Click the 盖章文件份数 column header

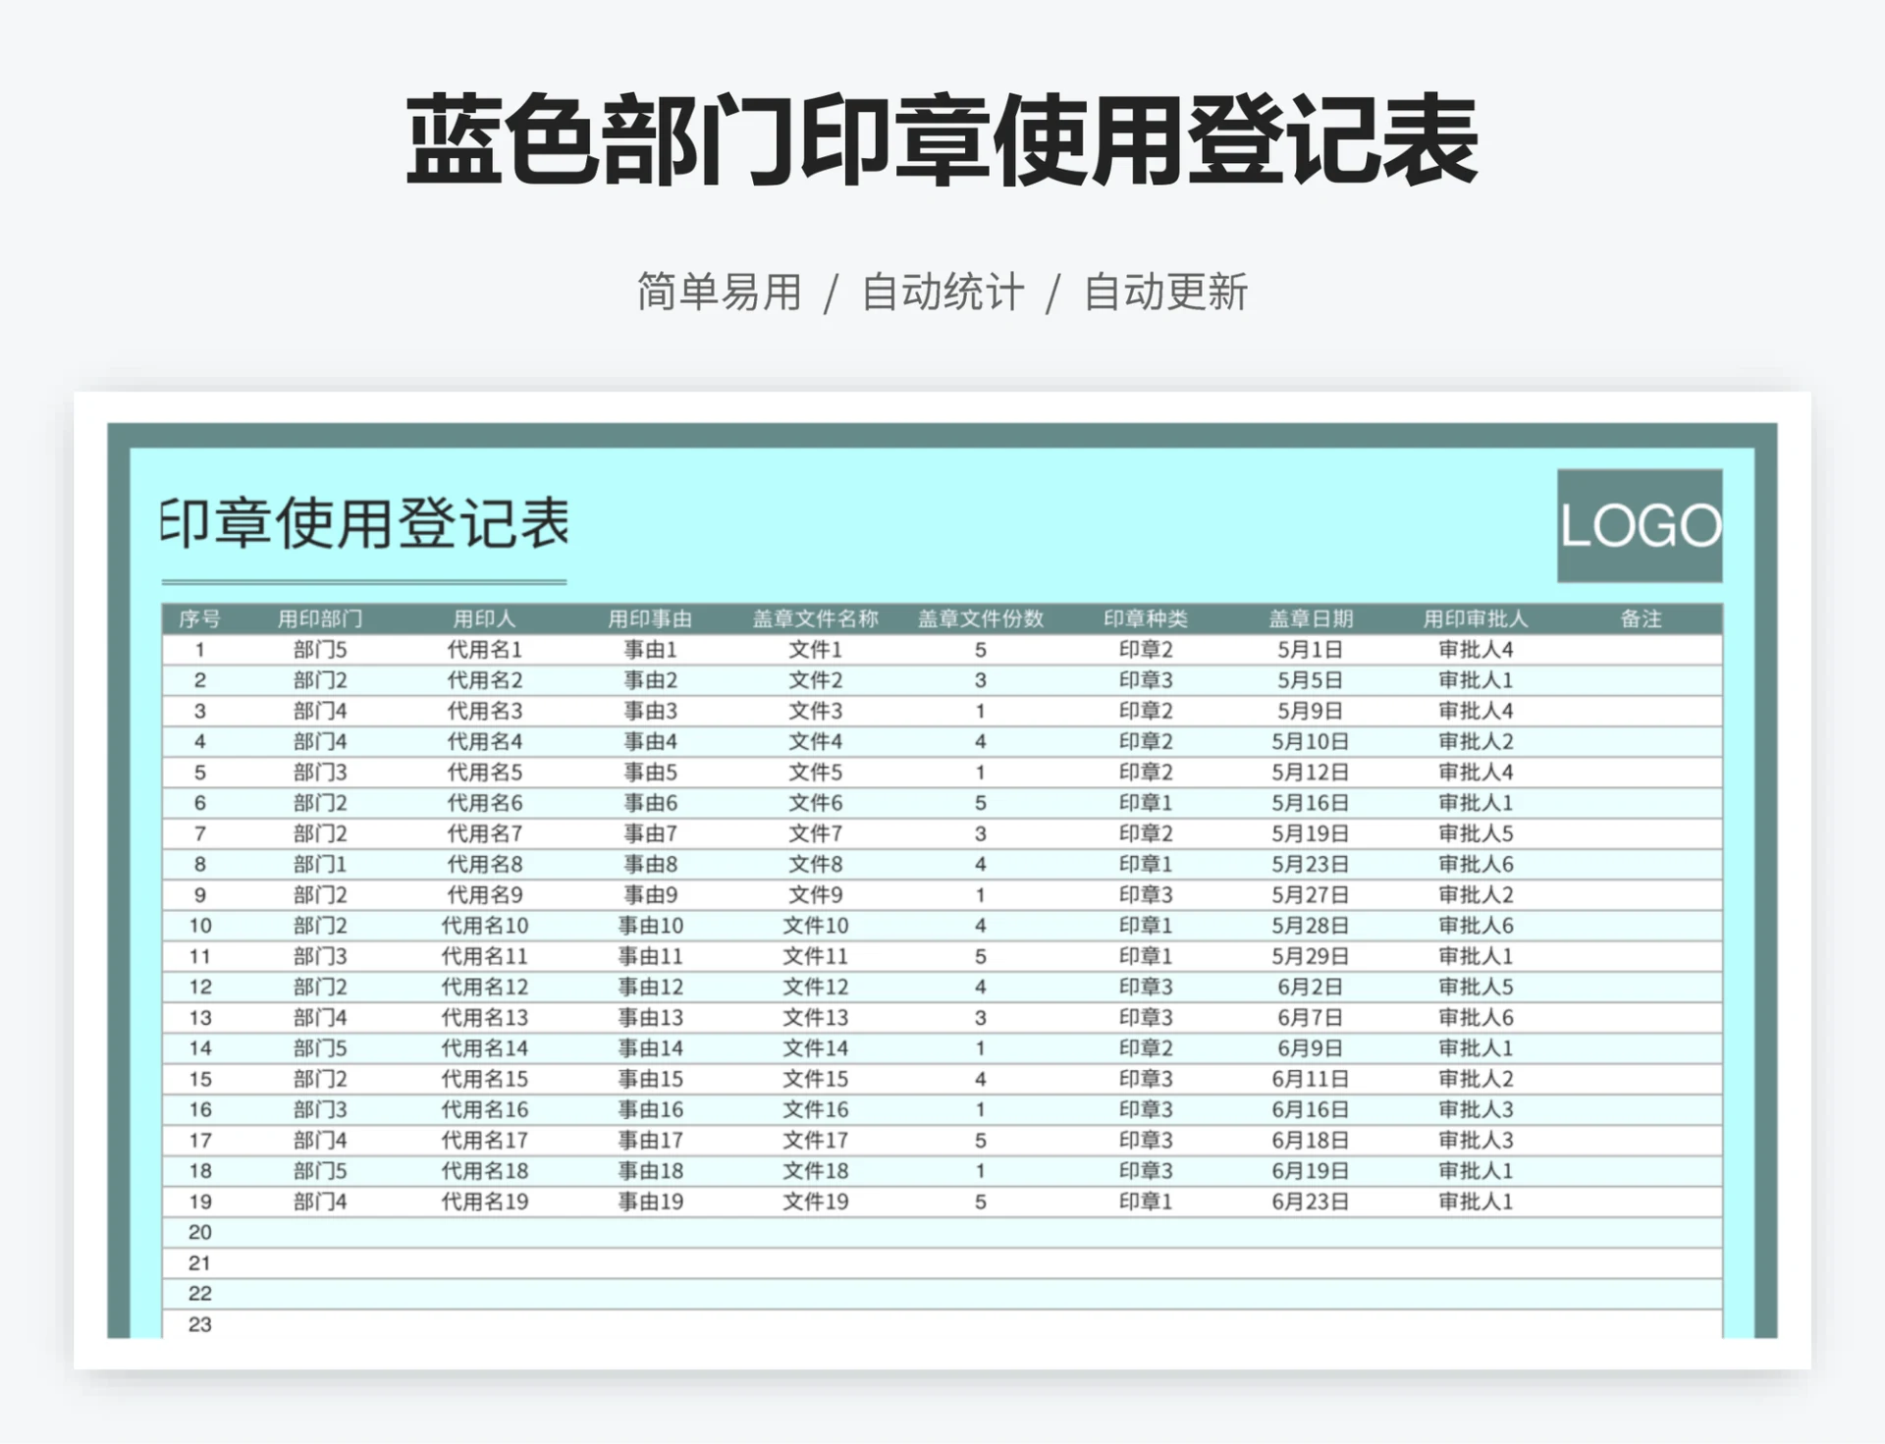click(x=978, y=618)
